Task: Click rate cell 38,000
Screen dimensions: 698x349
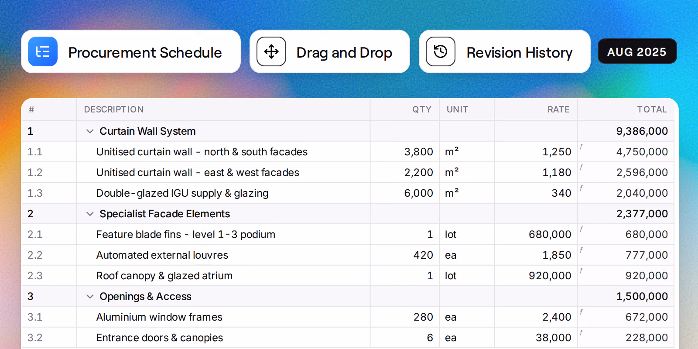Action: (536, 338)
